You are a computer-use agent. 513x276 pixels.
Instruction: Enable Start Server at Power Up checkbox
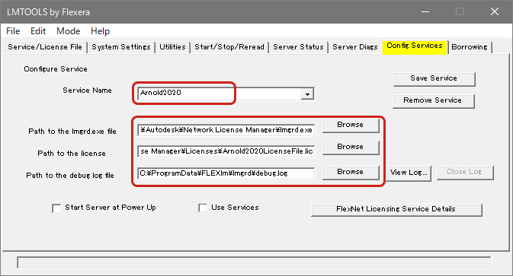click(x=56, y=208)
